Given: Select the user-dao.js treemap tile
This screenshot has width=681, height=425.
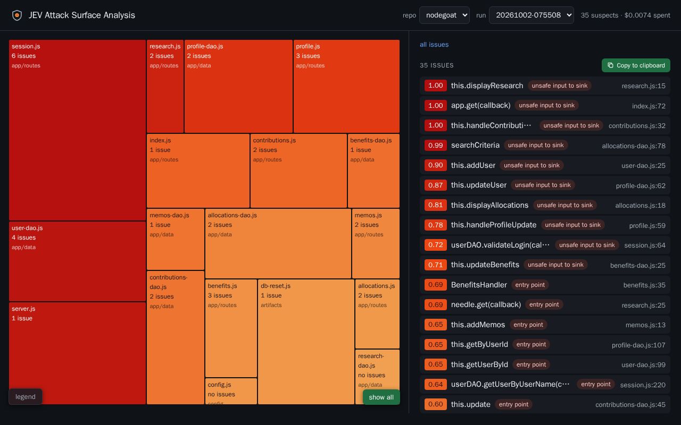Looking at the screenshot, I should point(77,261).
